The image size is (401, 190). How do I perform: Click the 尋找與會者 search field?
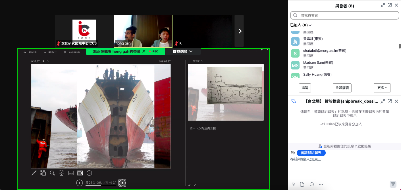[345, 15]
